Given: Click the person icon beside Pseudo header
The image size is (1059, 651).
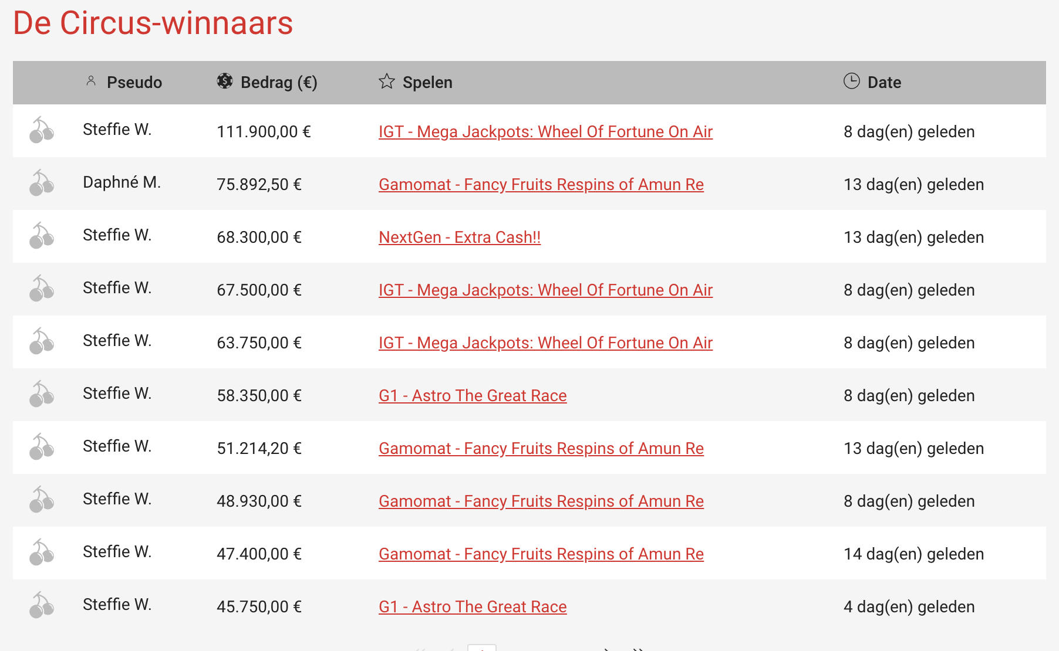Looking at the screenshot, I should click(x=91, y=81).
